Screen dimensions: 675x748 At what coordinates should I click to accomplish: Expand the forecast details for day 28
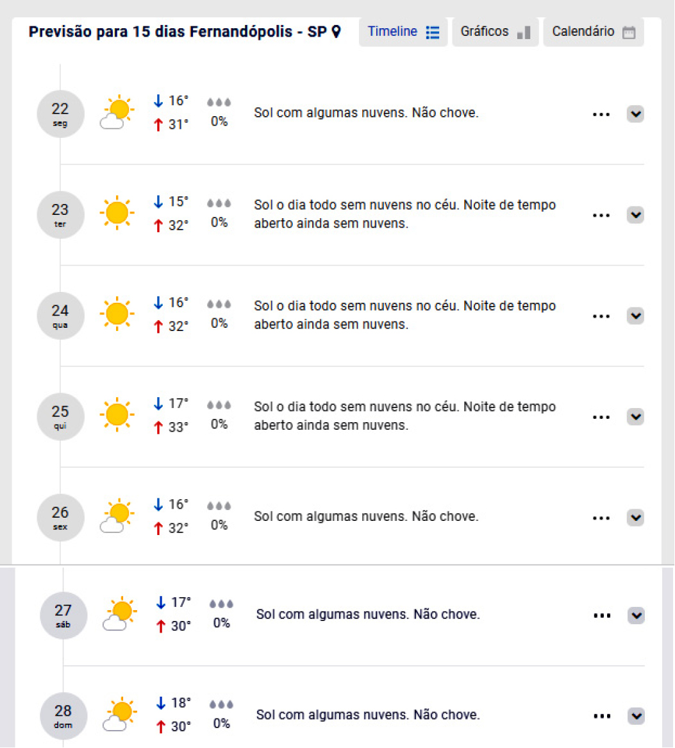(636, 716)
